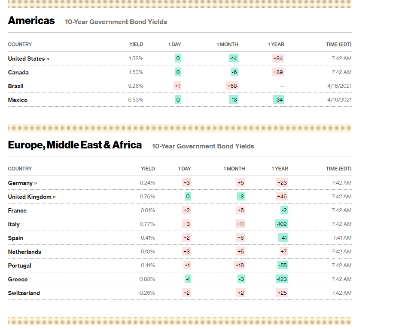This screenshot has width=399, height=330.
Task: Click Brazil's +68 one-month change badge
Action: click(x=232, y=86)
